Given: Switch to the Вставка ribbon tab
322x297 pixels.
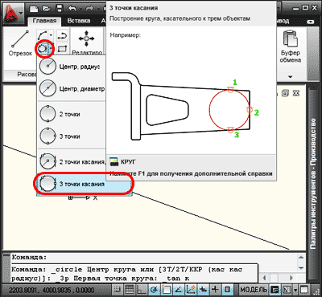Looking at the screenshot, I should tap(79, 21).
